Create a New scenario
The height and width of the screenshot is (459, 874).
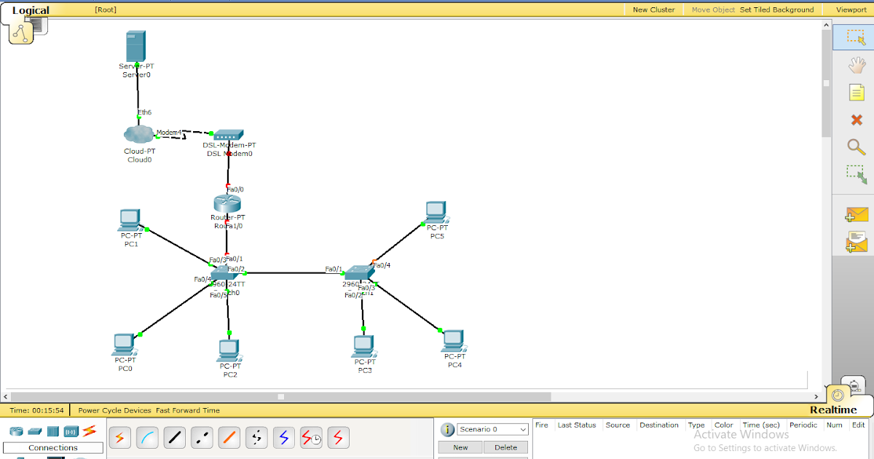[x=460, y=447]
